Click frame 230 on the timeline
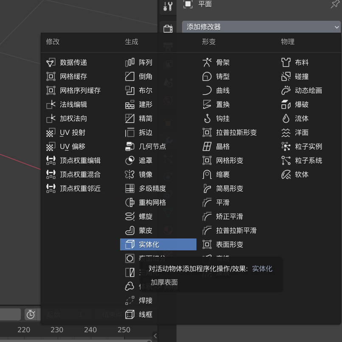The height and width of the screenshot is (342, 342). tap(57, 330)
